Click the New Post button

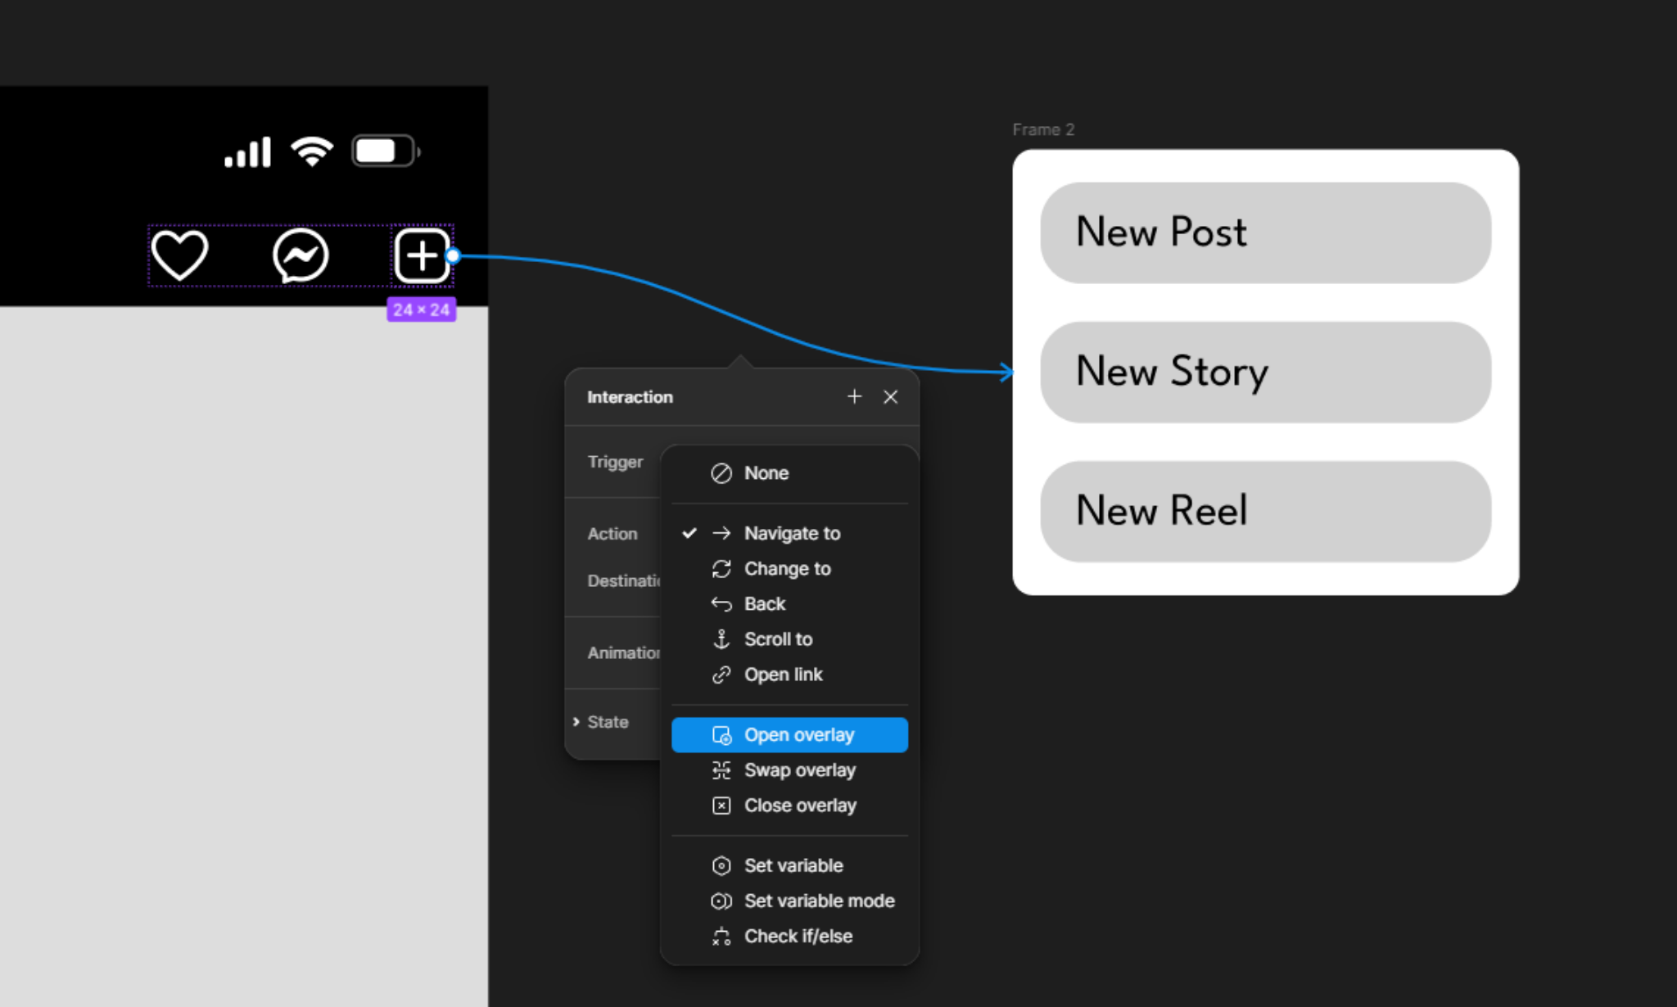[1265, 233]
